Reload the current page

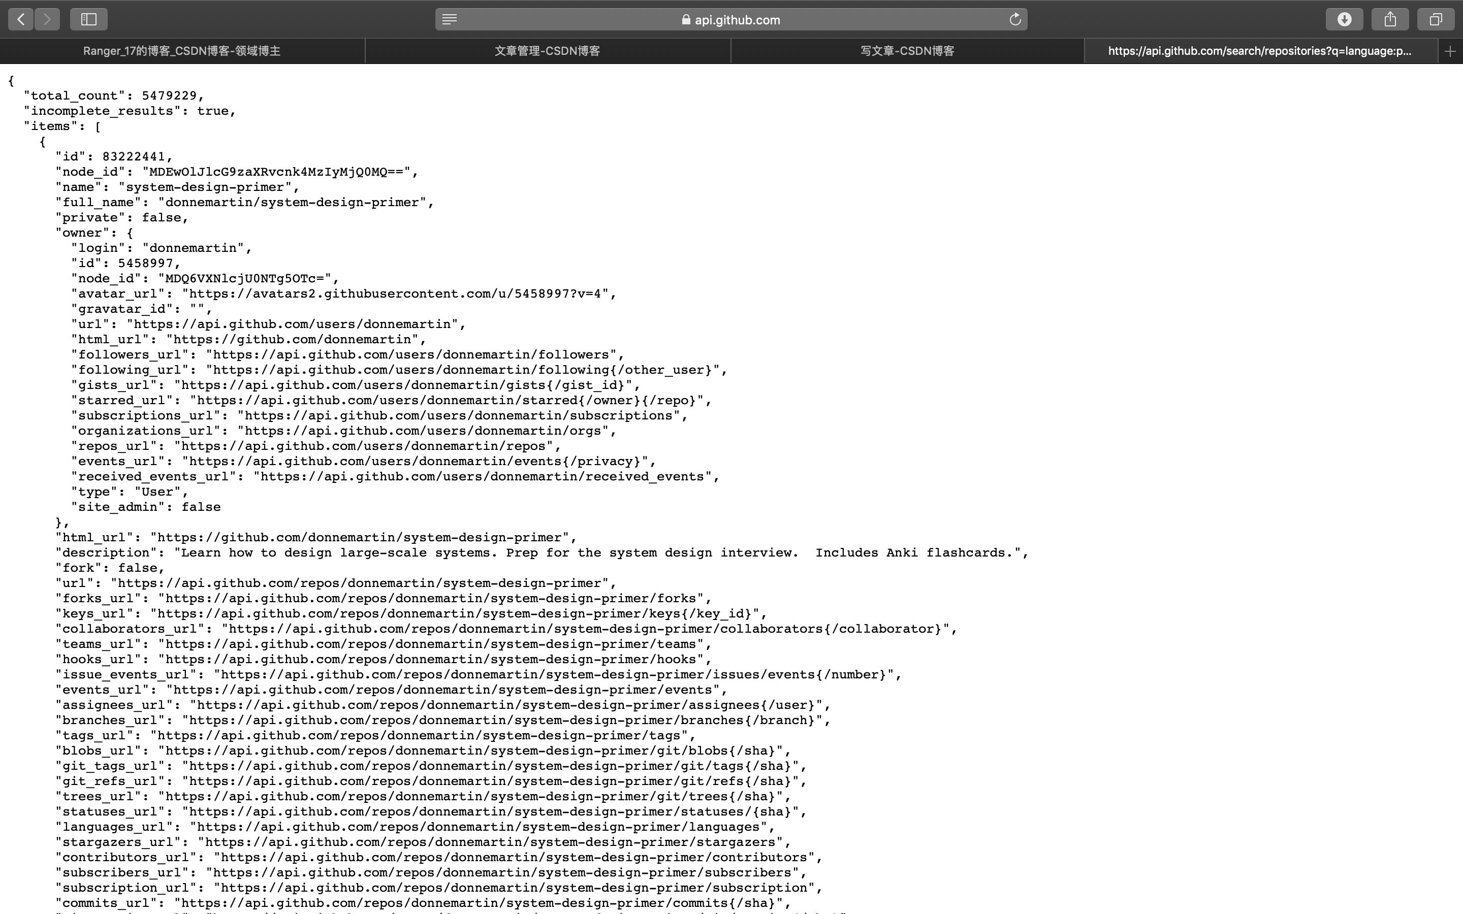(x=1015, y=19)
